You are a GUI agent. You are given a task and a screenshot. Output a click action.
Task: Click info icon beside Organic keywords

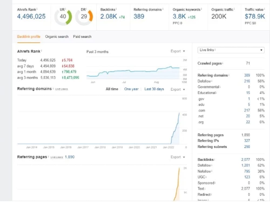pyautogui.click(x=201, y=9)
